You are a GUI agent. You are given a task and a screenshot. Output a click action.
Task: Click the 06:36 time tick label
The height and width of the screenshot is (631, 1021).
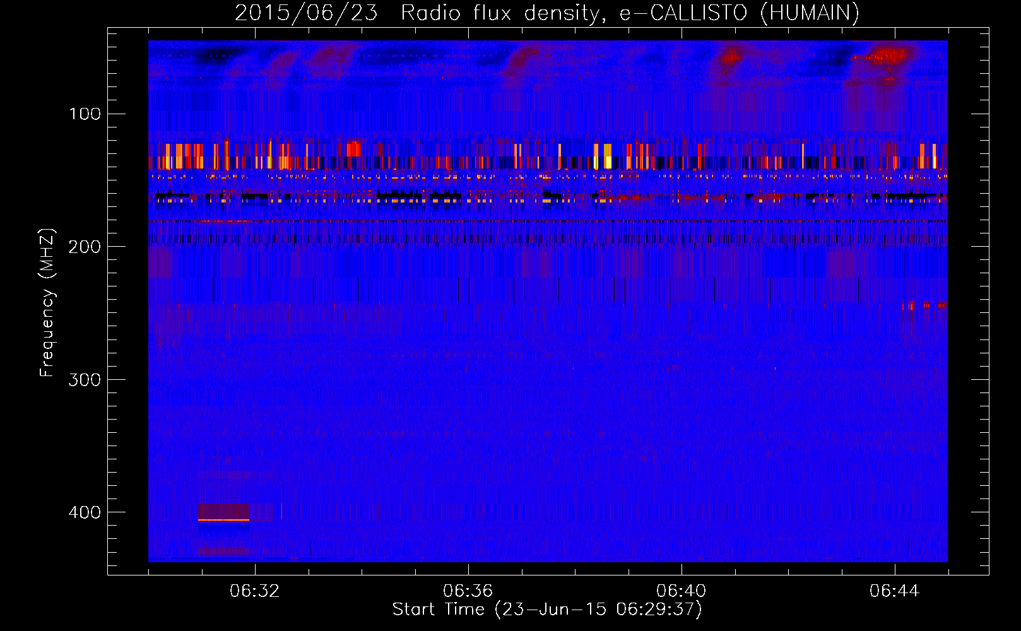pos(468,591)
